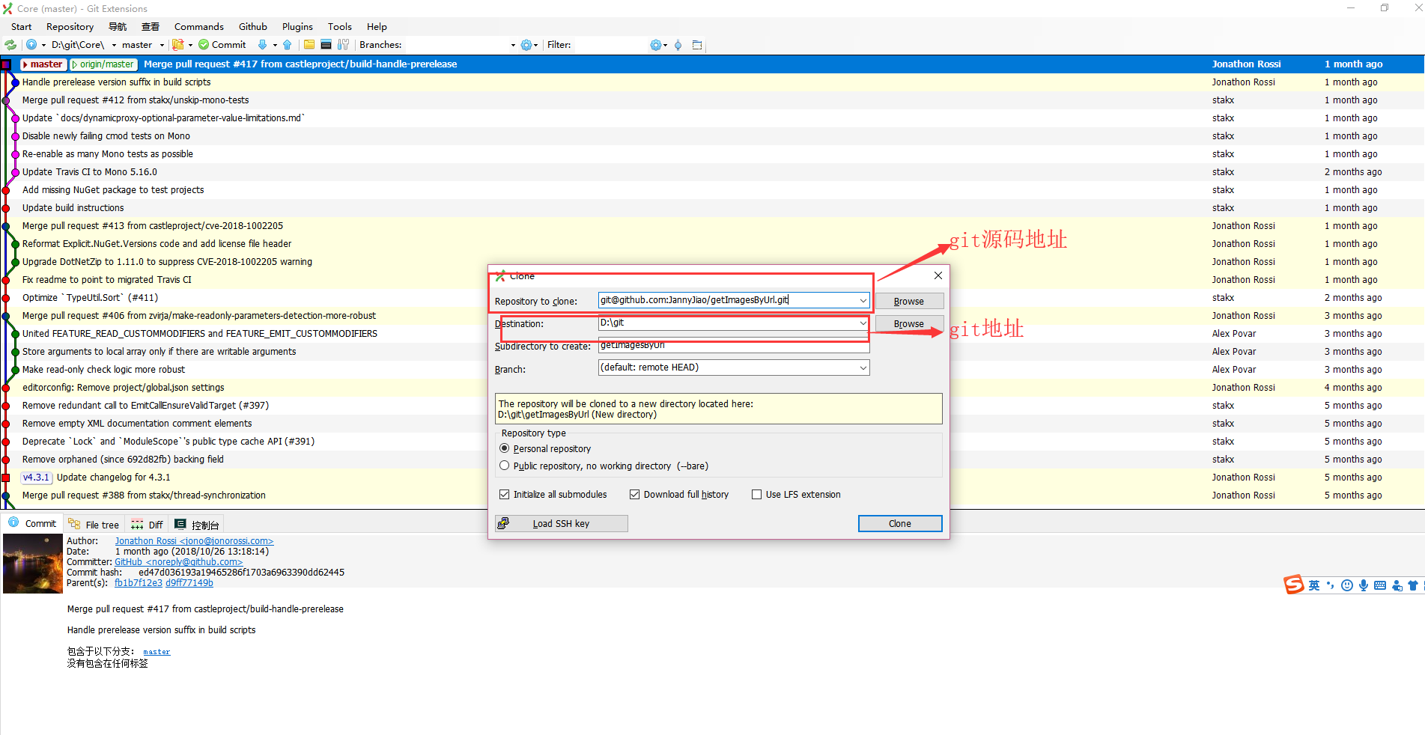Click the master branch link in commit details
This screenshot has width=1425, height=735.
(x=157, y=652)
